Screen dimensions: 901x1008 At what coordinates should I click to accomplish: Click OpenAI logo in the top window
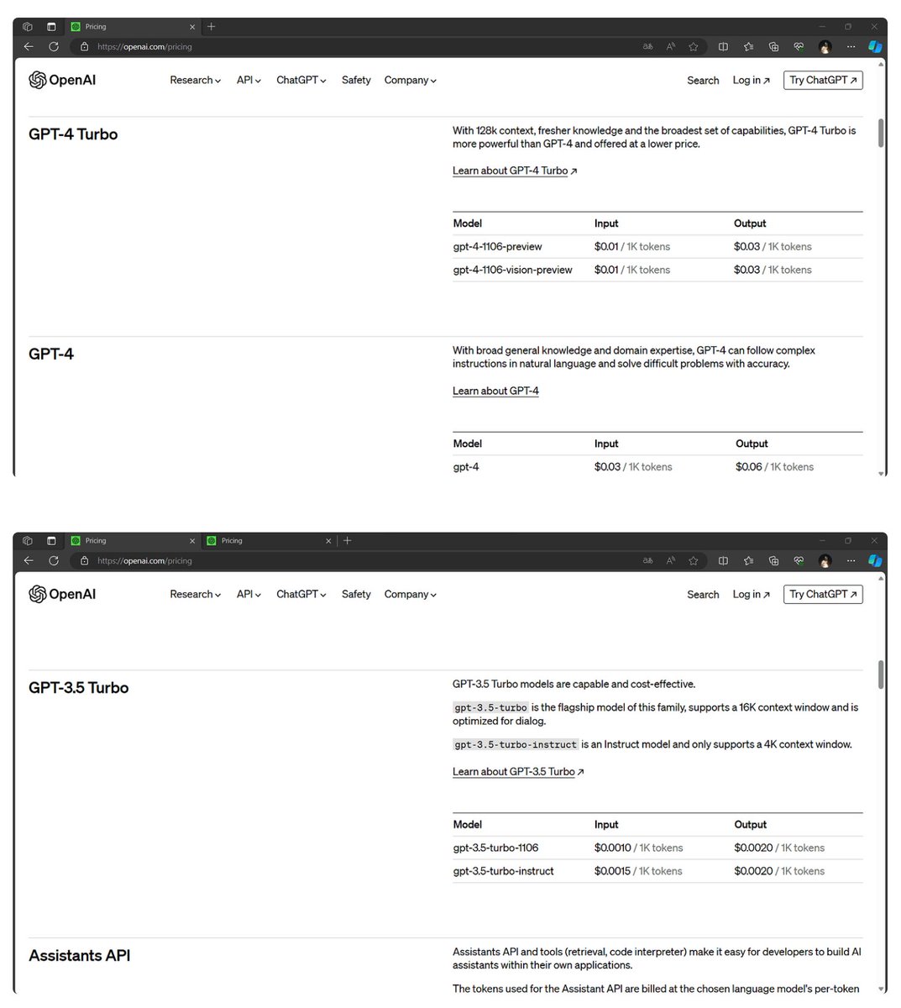pyautogui.click(x=62, y=80)
